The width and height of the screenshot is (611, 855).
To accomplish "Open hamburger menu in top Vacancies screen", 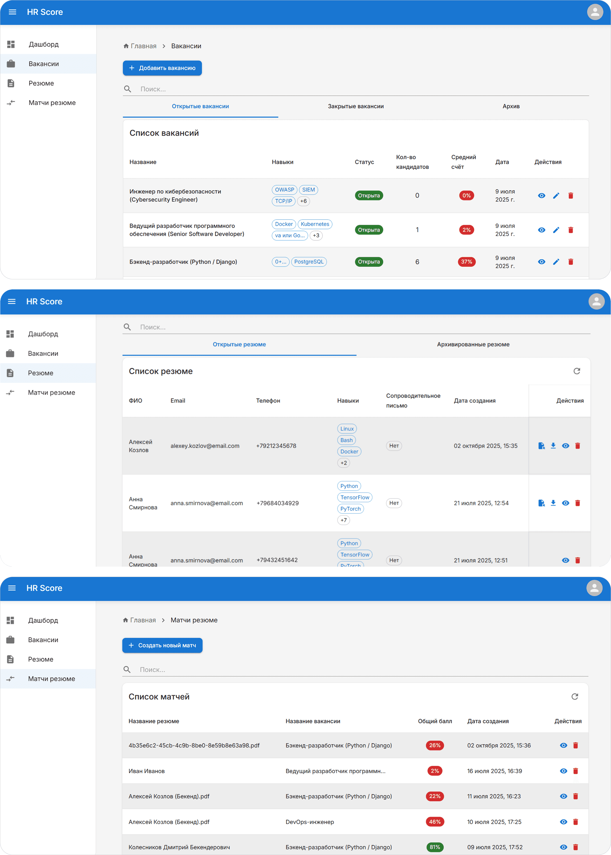I will tap(12, 12).
